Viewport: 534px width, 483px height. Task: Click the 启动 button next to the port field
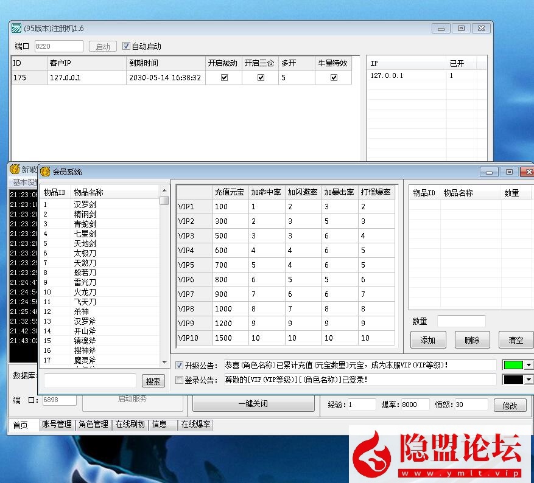click(x=102, y=46)
